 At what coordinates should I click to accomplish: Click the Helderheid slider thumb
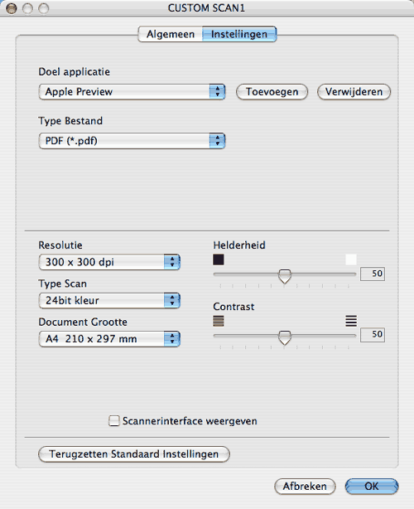pyautogui.click(x=285, y=276)
